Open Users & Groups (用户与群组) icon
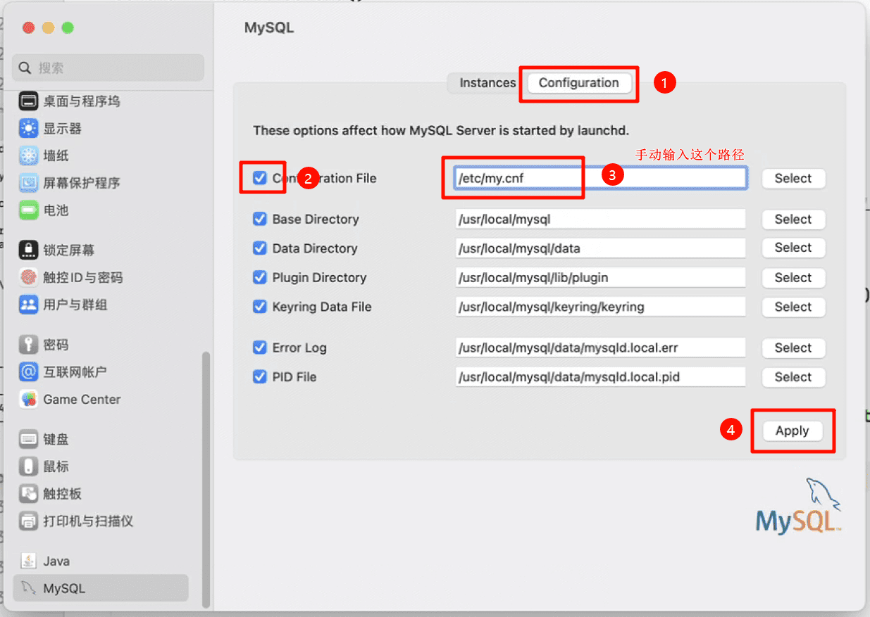 click(28, 305)
